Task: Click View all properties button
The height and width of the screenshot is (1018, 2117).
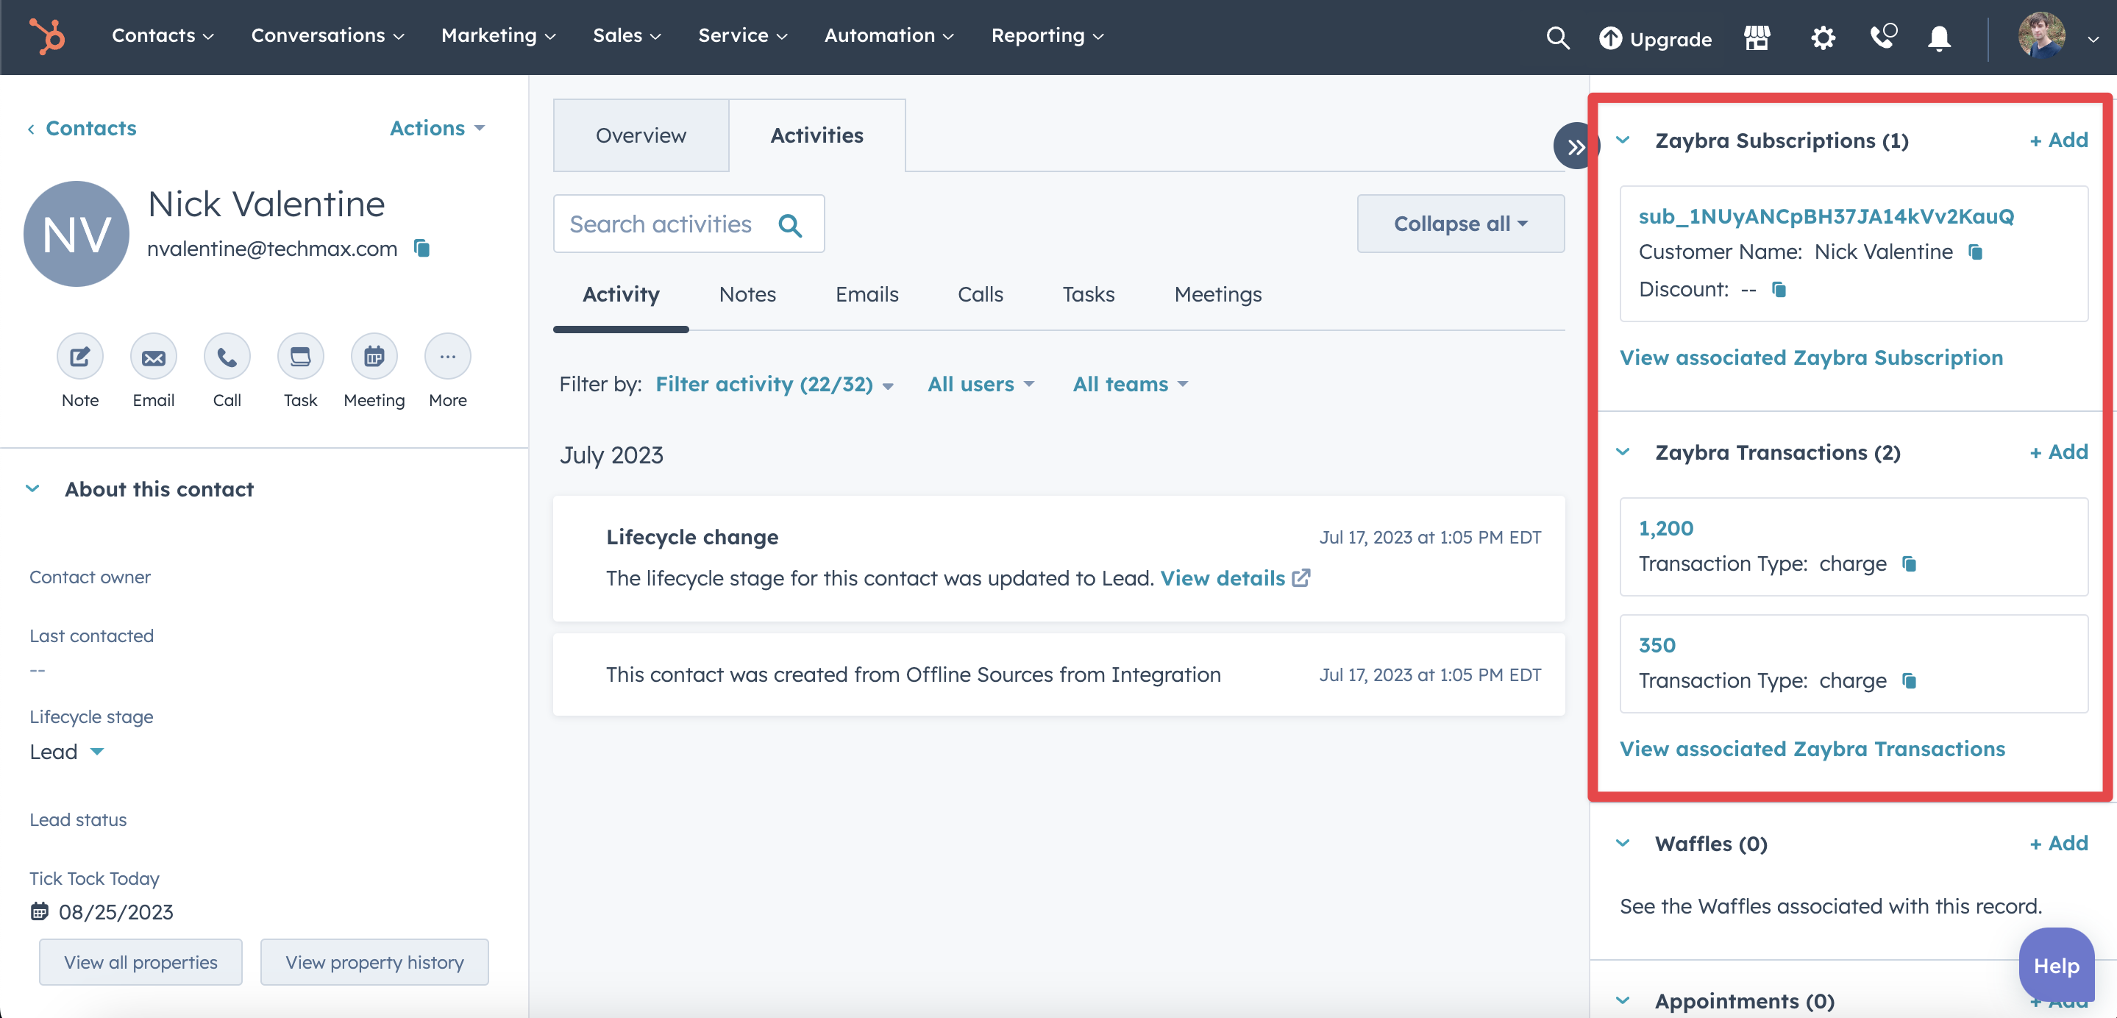Action: (140, 962)
